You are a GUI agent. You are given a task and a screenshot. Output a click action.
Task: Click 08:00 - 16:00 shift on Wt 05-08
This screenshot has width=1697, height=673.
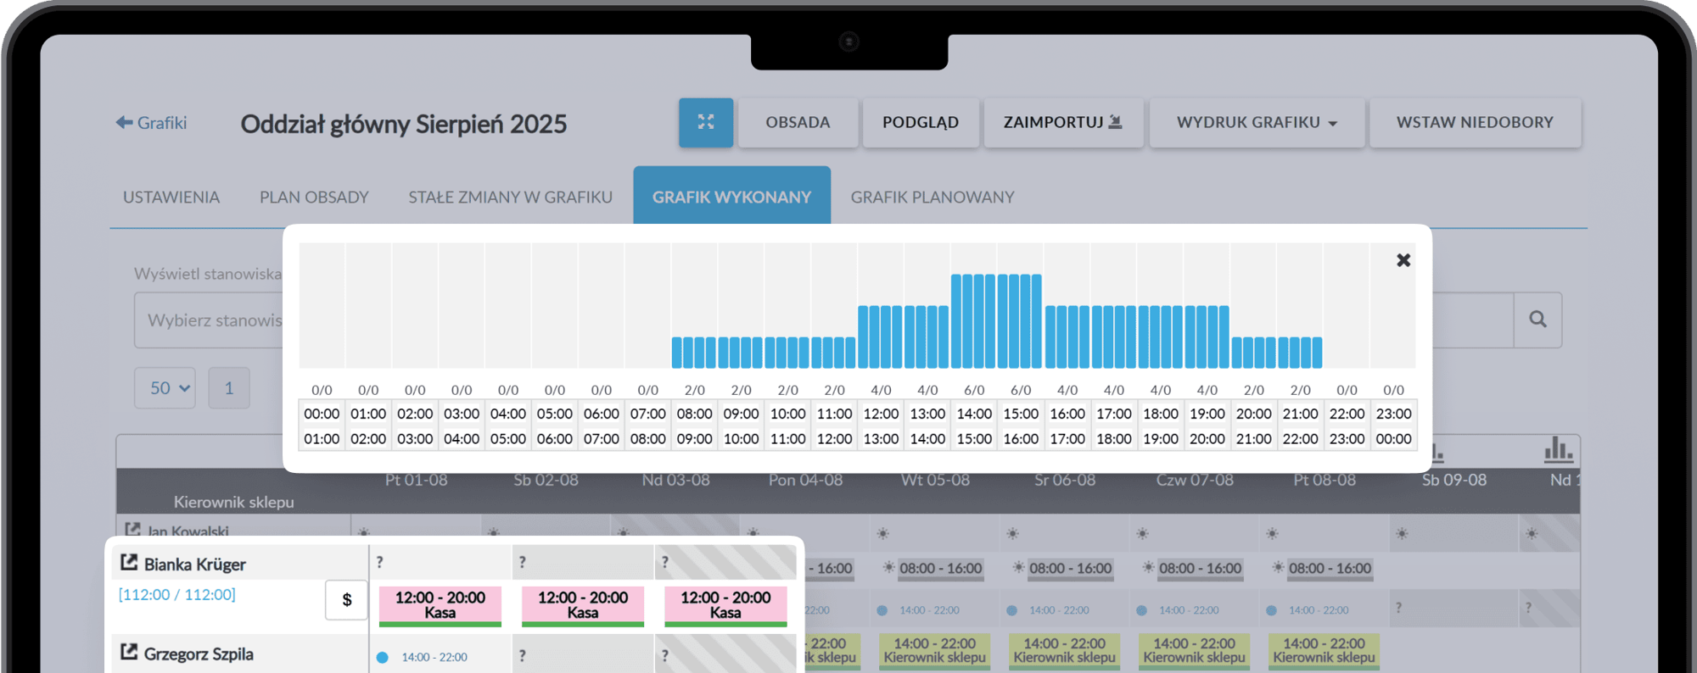click(x=940, y=569)
